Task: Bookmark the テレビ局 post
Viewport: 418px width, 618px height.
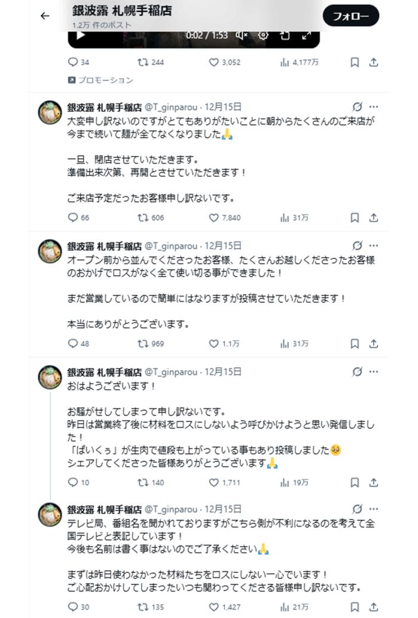Action: point(355,607)
